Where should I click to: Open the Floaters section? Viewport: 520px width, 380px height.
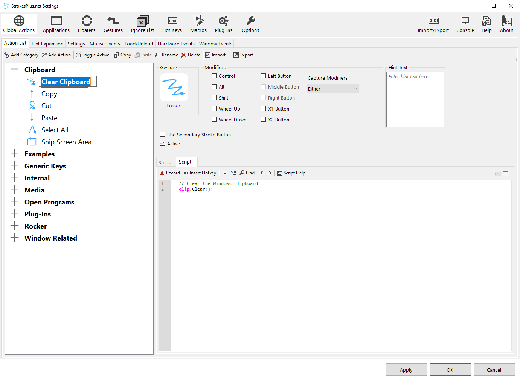pyautogui.click(x=87, y=24)
